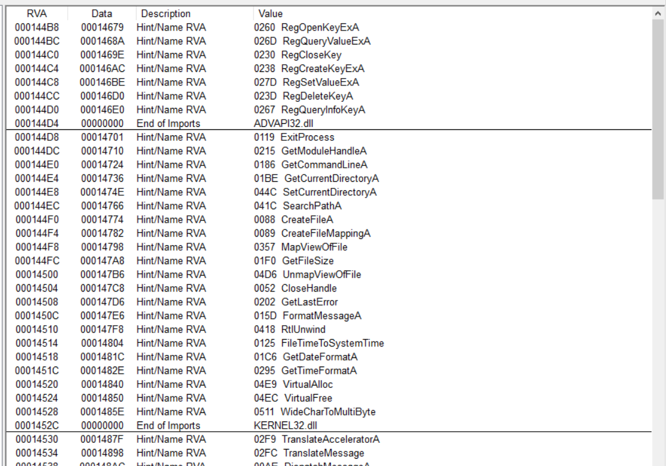666x466 pixels.
Task: Select the ExitProcess import row
Action: pos(329,137)
